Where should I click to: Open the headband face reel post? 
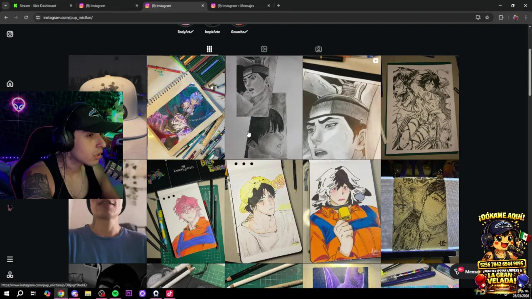click(x=342, y=107)
